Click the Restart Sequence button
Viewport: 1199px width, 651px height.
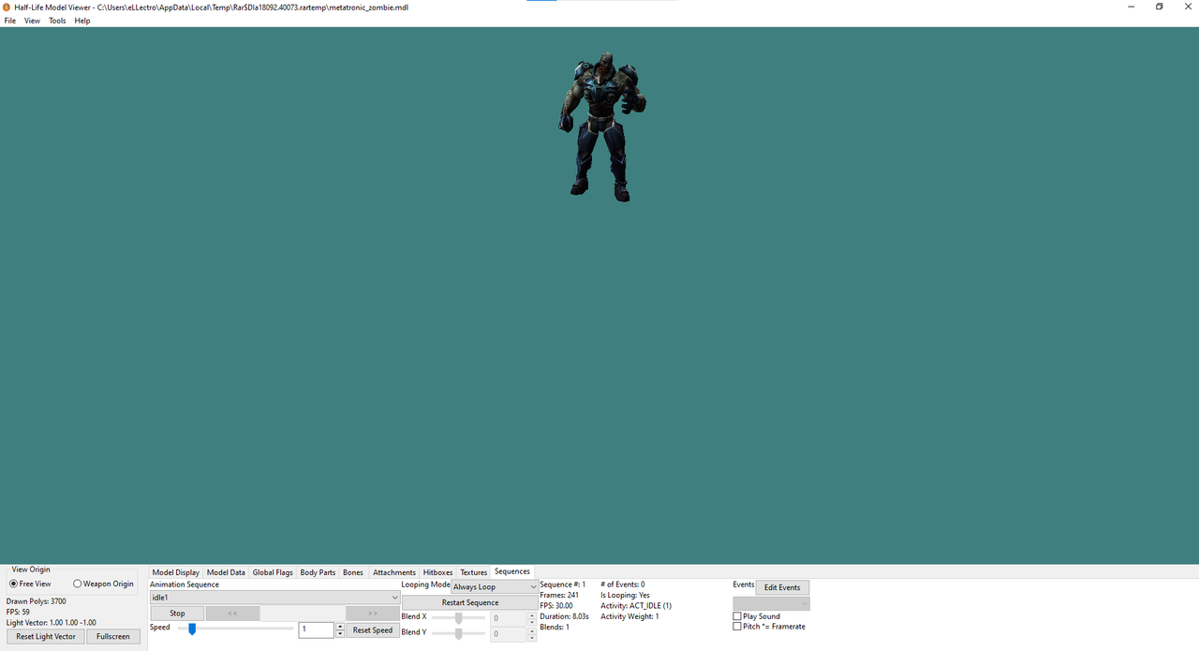point(470,602)
